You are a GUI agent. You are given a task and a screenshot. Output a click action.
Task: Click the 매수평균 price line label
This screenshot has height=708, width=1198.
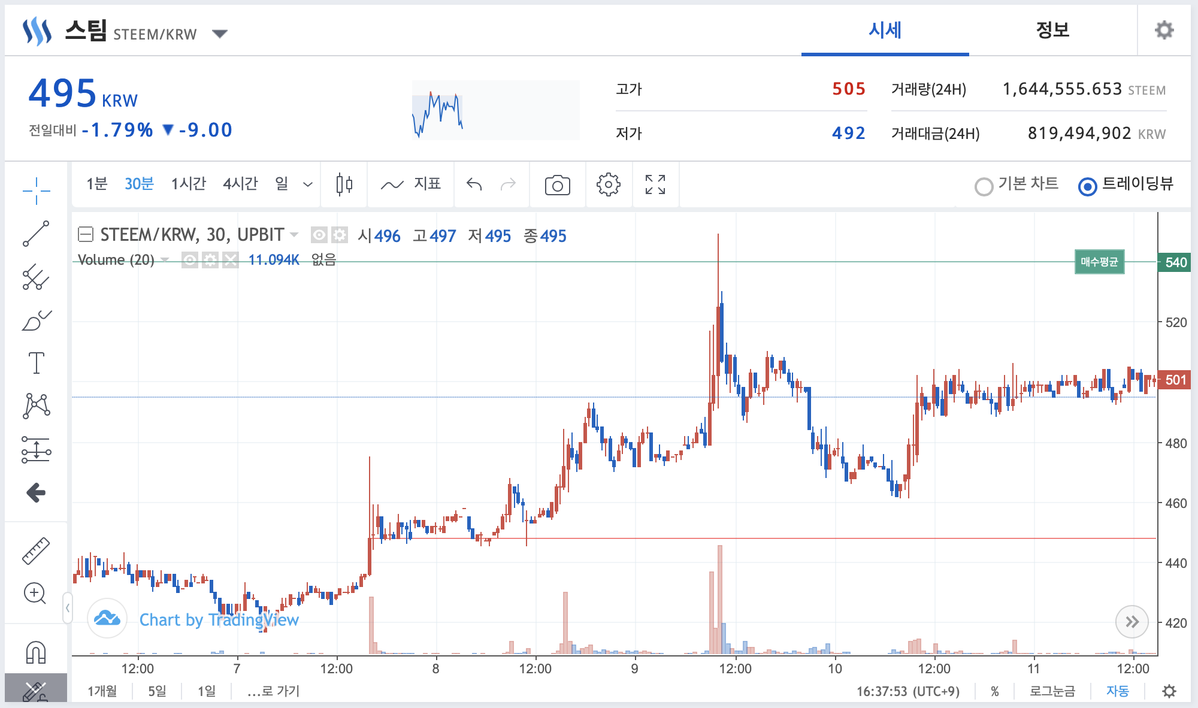[x=1099, y=262]
